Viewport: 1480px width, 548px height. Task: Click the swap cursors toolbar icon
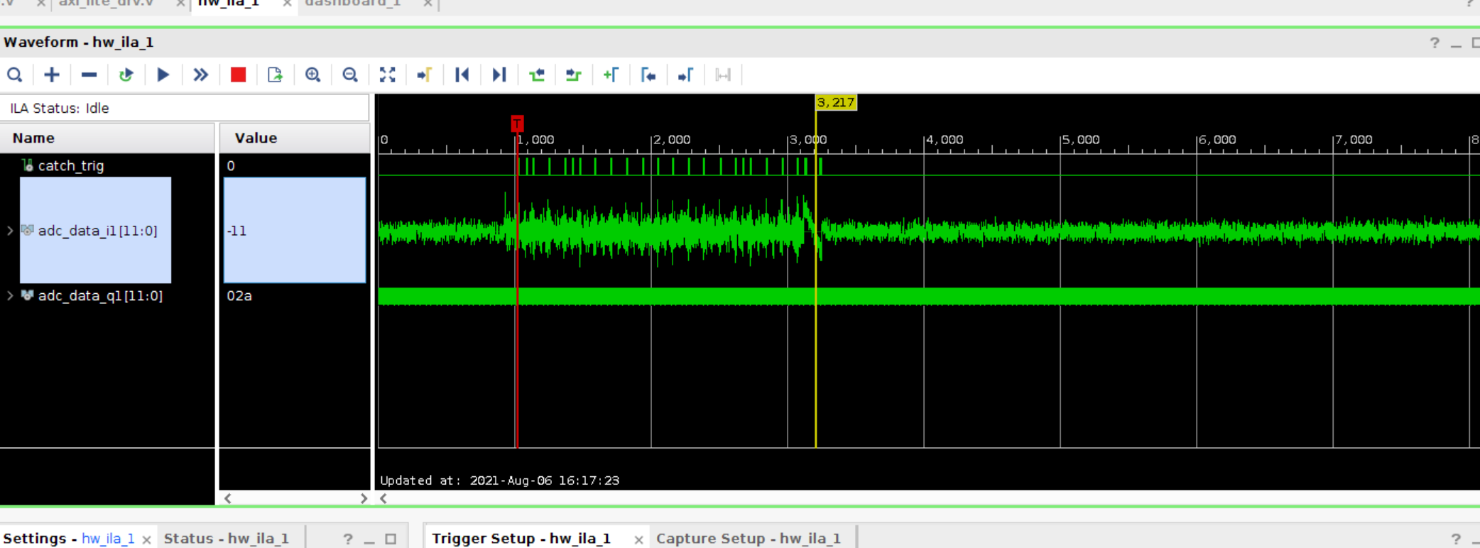click(x=723, y=75)
